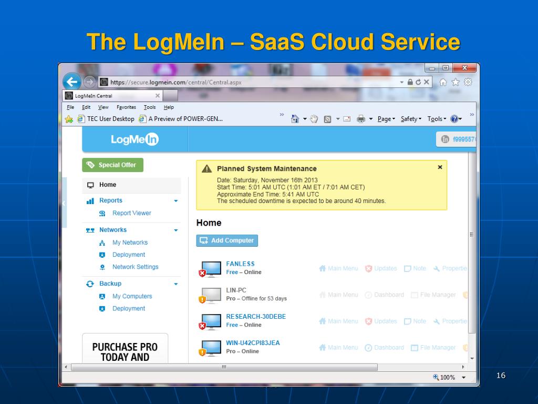Viewport: 538px width, 404px height.
Task: Collapse the Networks section arrow
Action: coord(176,230)
